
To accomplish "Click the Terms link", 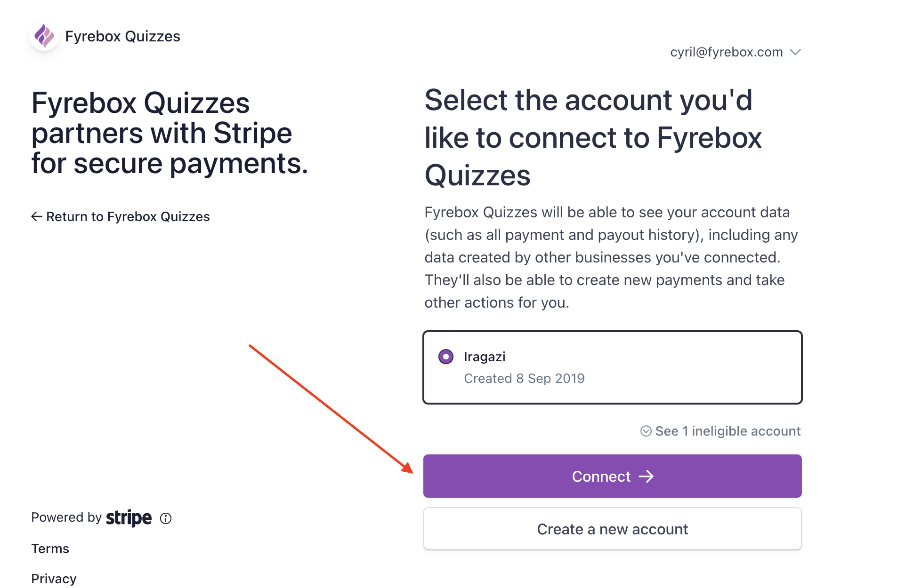I will [50, 548].
